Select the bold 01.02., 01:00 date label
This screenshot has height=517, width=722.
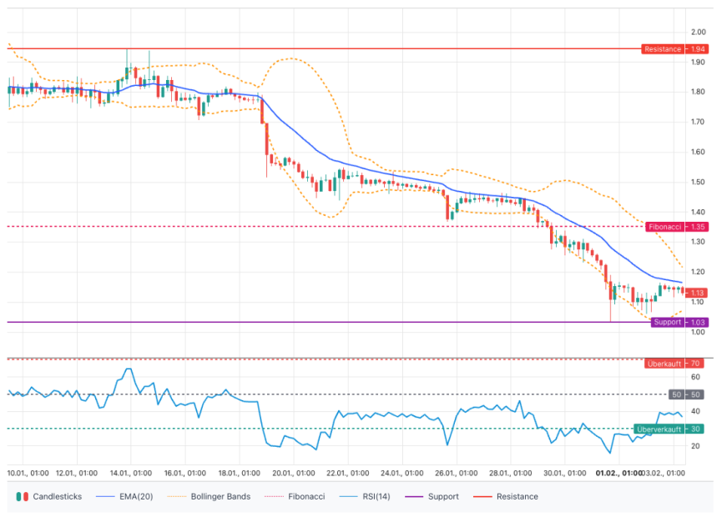pyautogui.click(x=618, y=473)
